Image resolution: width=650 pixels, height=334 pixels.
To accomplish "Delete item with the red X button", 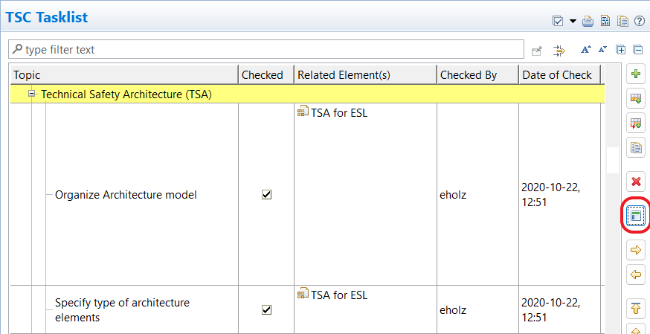I will (636, 182).
